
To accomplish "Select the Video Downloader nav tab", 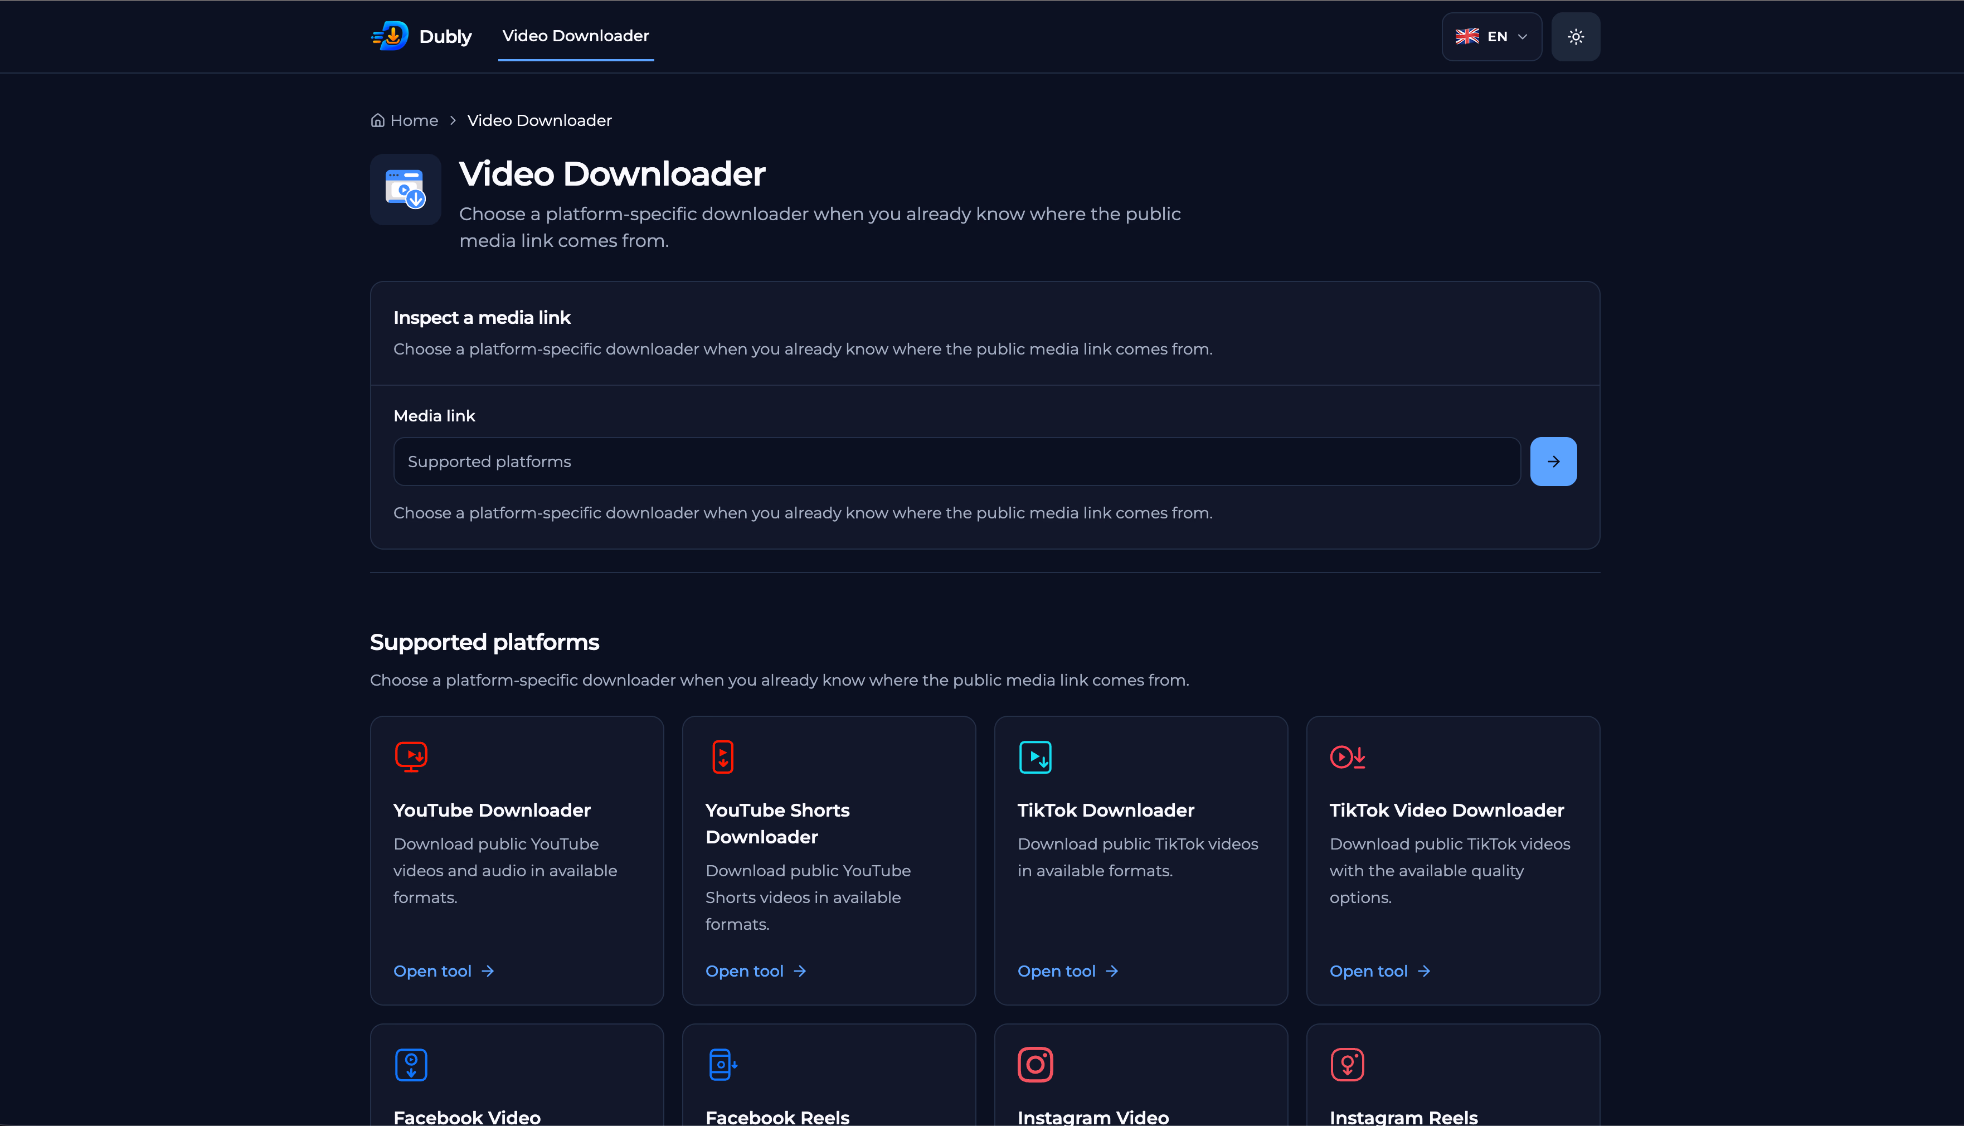I will point(575,36).
